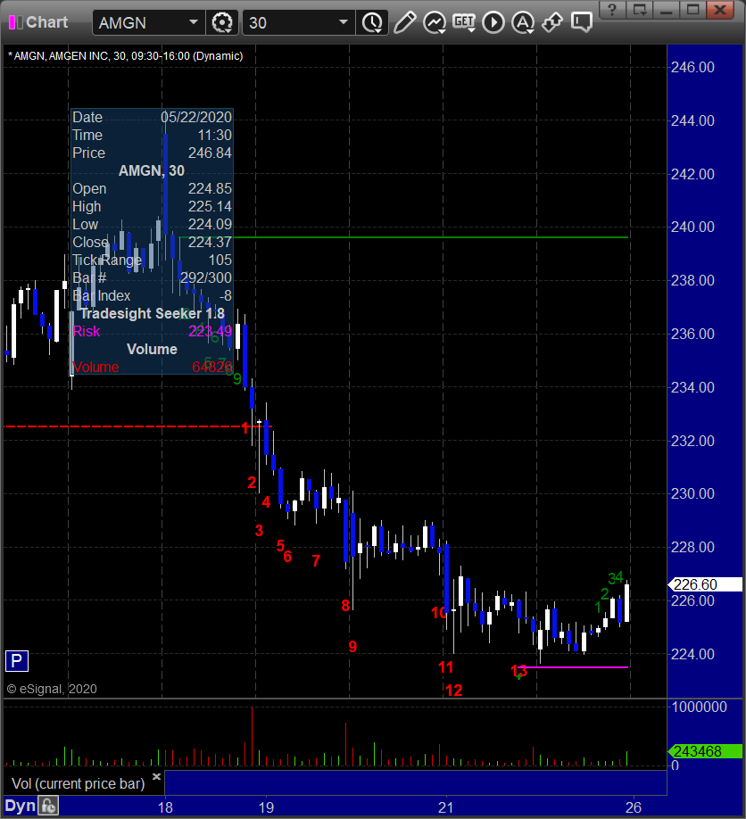The image size is (746, 819).
Task: Click the 226.60 current price marker
Action: click(706, 584)
